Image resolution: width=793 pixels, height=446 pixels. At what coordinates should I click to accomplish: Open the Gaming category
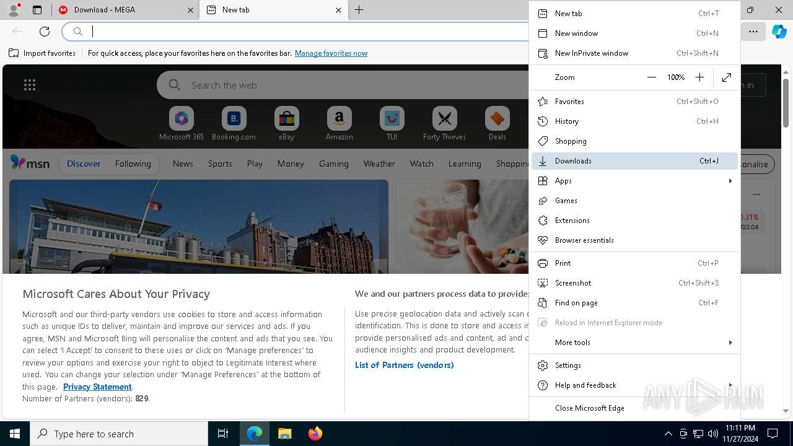click(x=333, y=164)
